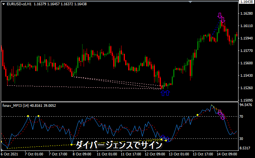Select the earlier blue arrow on MFI line

pos(163,138)
